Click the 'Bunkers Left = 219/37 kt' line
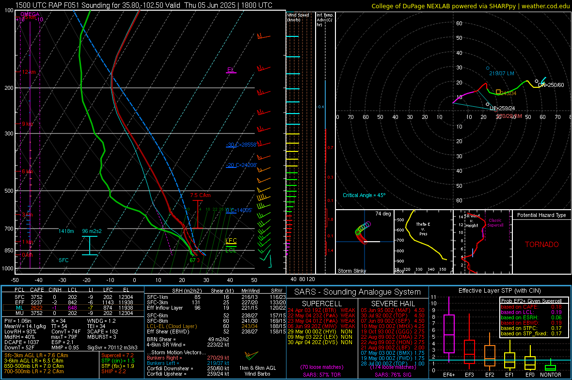Viewport: 572px width, 380px height. point(188,363)
